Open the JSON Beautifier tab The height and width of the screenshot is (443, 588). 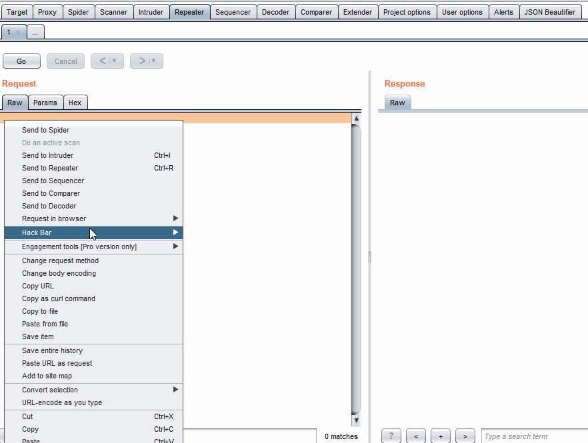click(549, 12)
